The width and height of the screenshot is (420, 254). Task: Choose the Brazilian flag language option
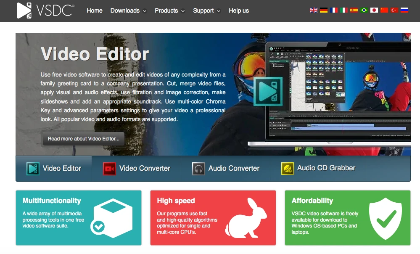click(364, 10)
